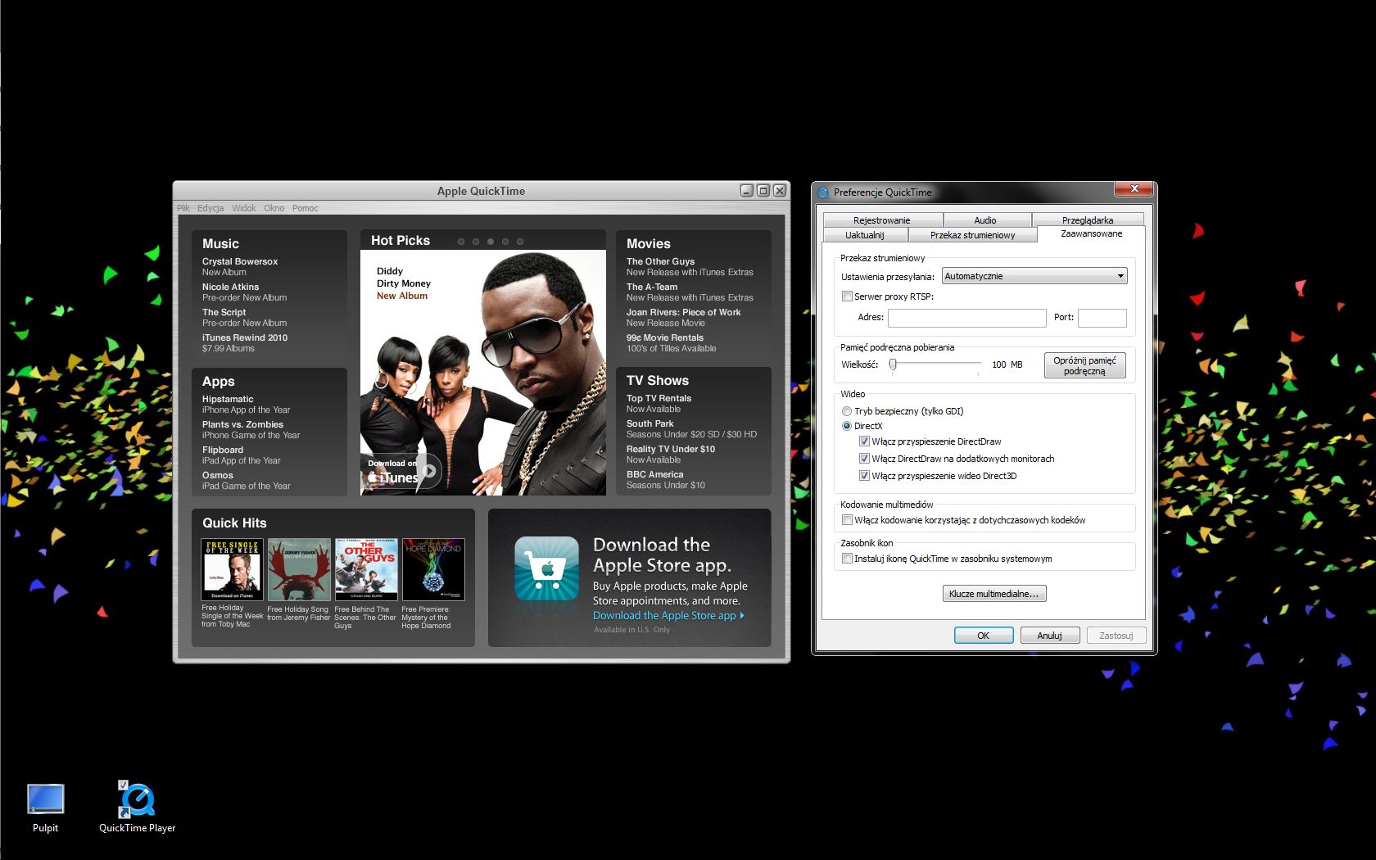
Task: Select the second Hot Picks page dot
Action: pyautogui.click(x=476, y=242)
